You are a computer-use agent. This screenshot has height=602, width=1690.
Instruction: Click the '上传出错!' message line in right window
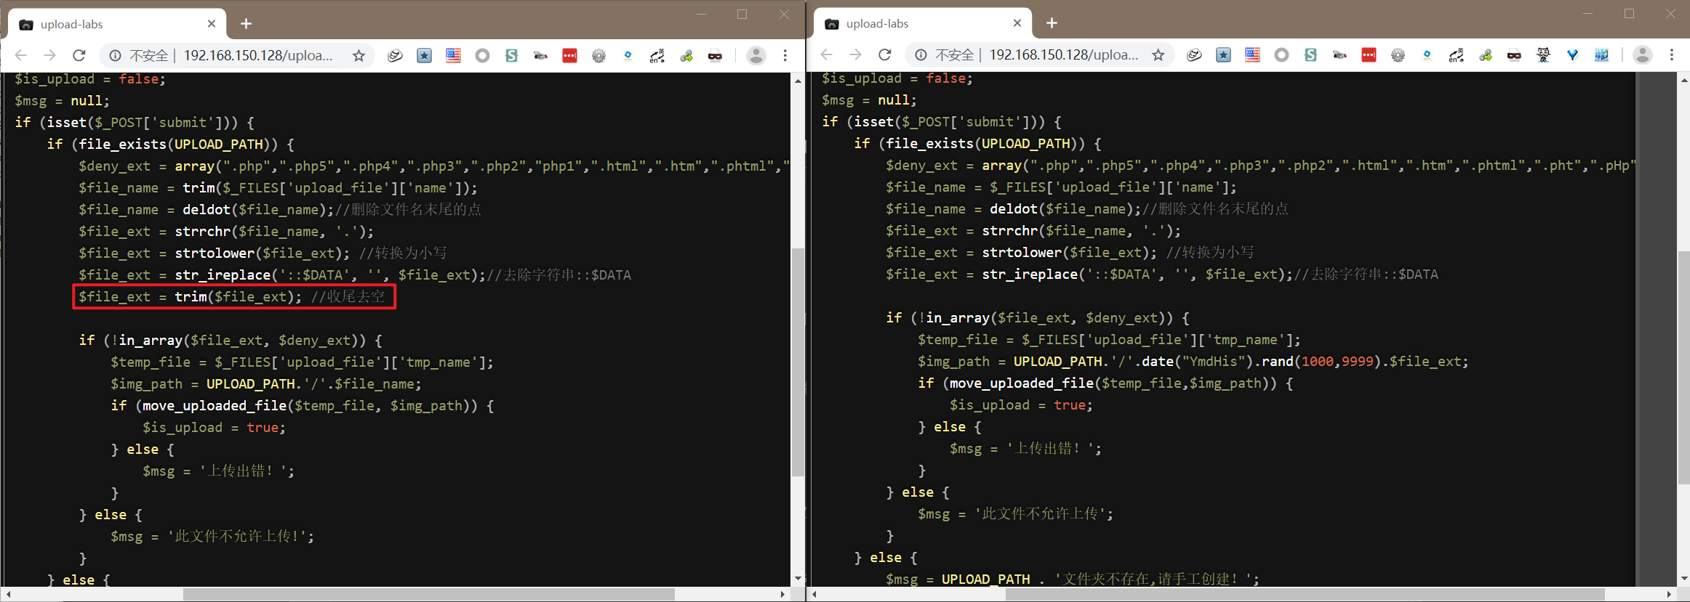tap(1025, 449)
